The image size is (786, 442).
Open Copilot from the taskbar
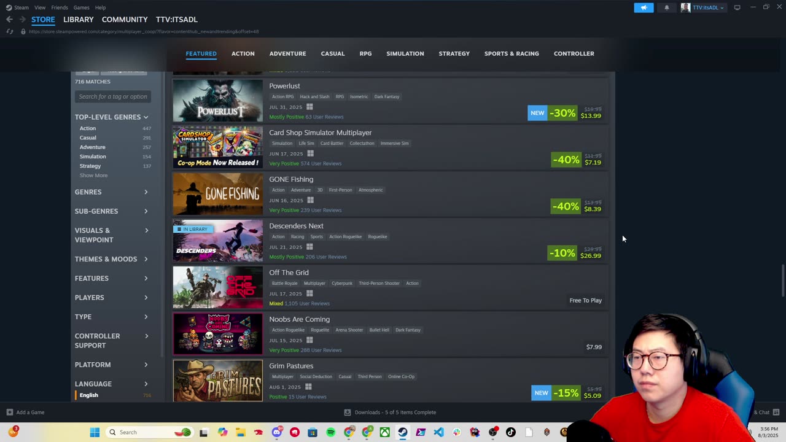point(222,432)
